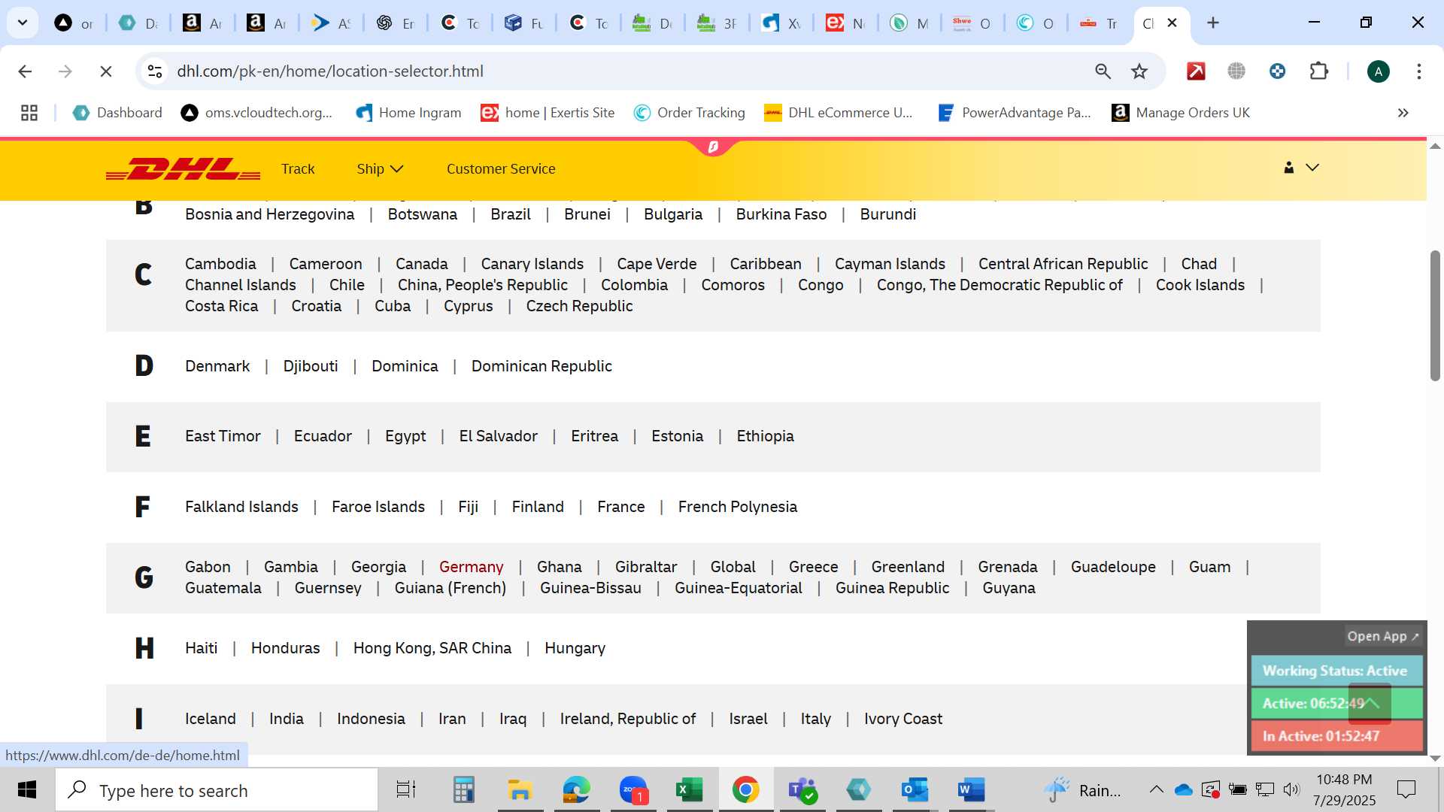Collapse the tracker widget chevron

point(1370,703)
